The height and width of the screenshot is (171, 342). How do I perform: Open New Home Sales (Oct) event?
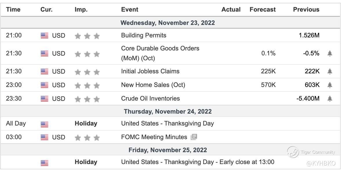[153, 85]
